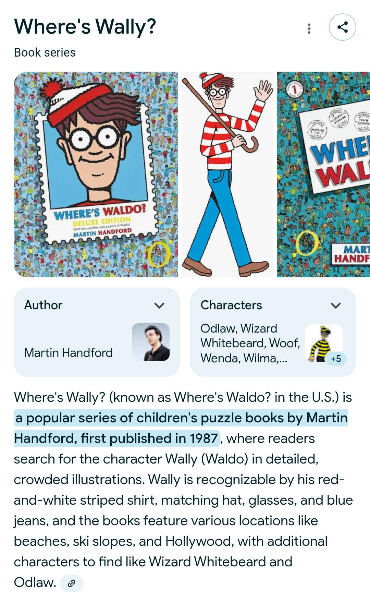Click the Characters card heading
The width and height of the screenshot is (370, 602).
tap(231, 305)
